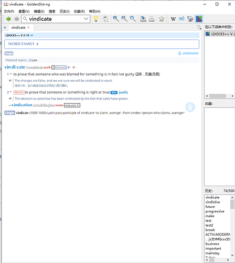Open the LONGMAN link
235x263 pixels.
(188, 53)
